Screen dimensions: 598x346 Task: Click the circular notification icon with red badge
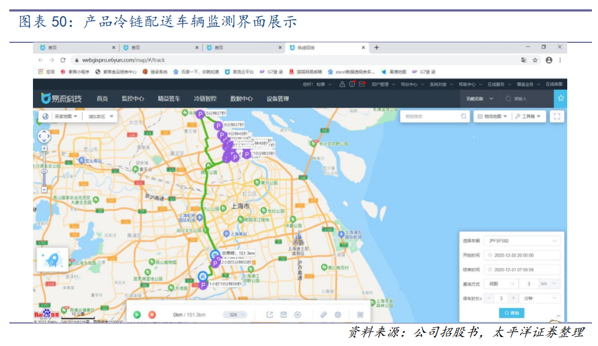point(352,85)
